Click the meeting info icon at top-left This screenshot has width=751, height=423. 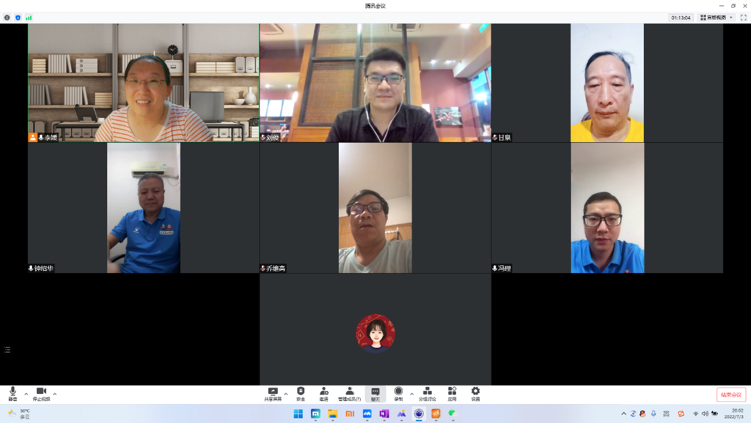[x=7, y=18]
